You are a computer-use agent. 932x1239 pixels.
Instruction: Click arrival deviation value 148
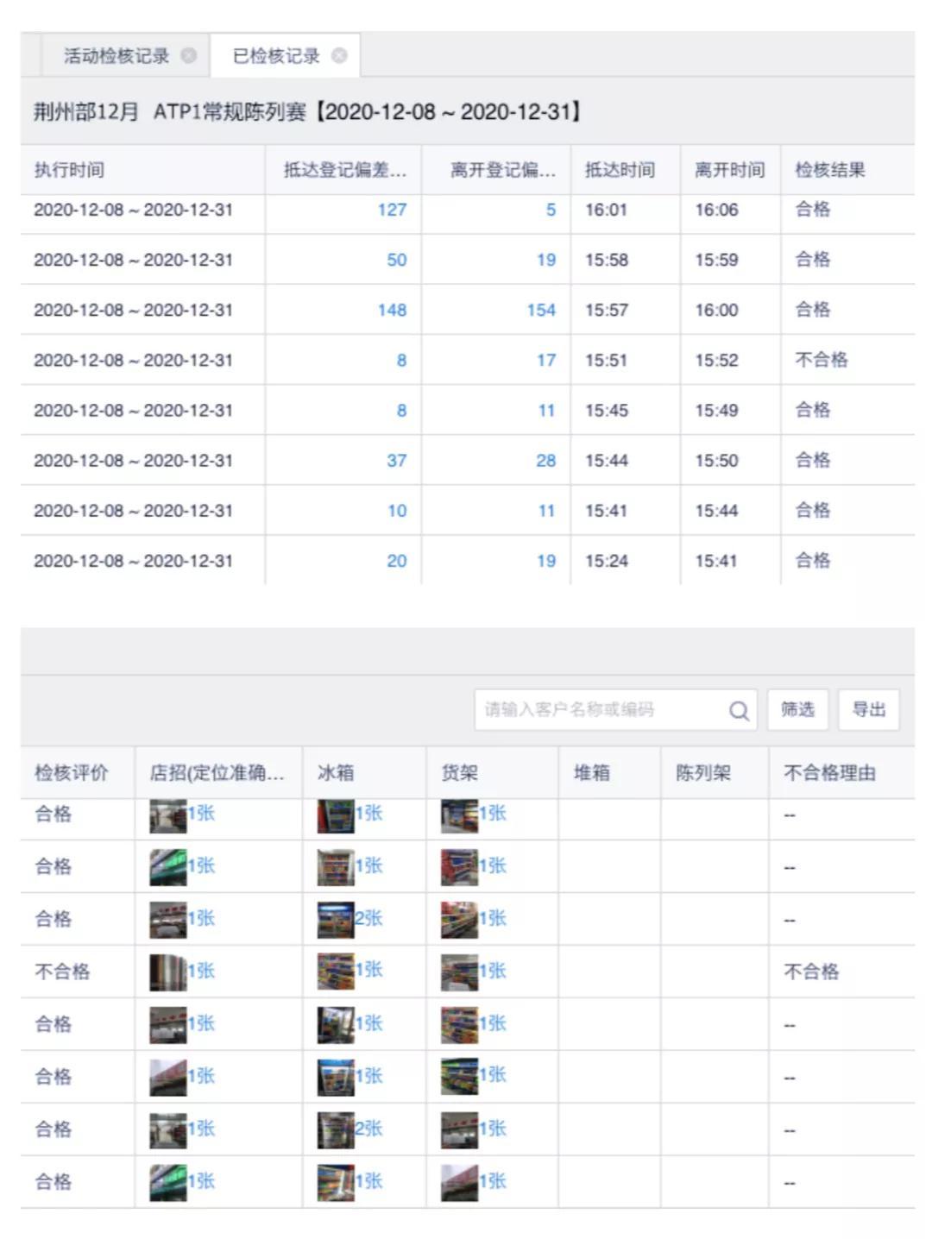point(392,310)
